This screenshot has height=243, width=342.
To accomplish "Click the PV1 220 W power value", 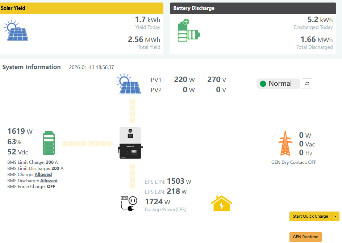I will tap(184, 80).
